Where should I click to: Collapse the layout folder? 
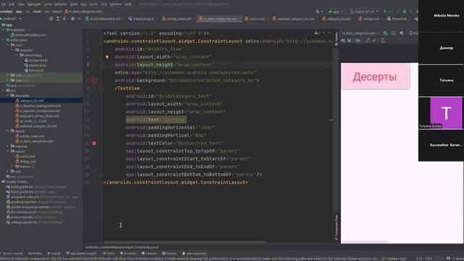coord(8,130)
